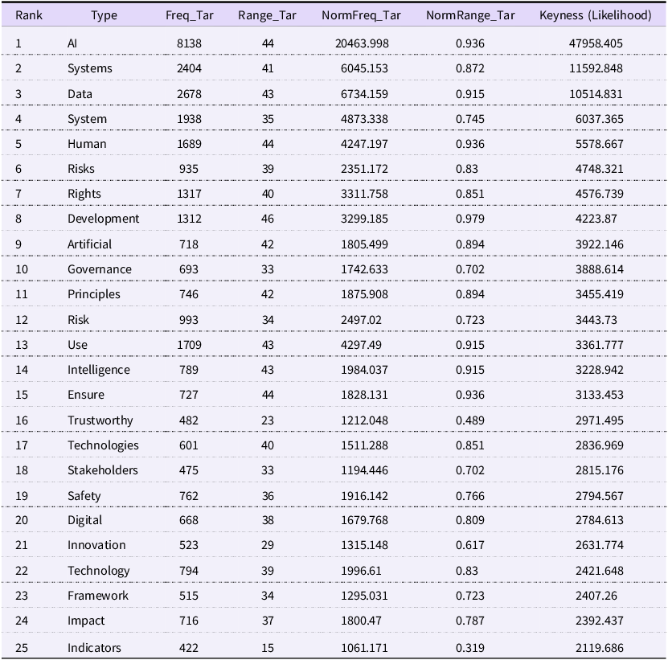
Task: Click the Stakeholders type cell
Action: [103, 470]
